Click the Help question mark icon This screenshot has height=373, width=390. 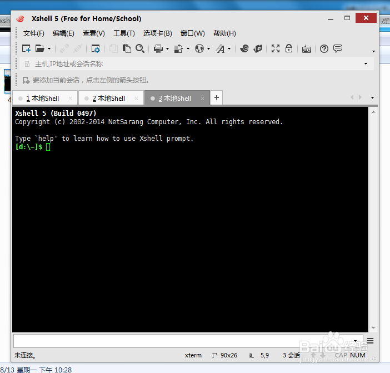pyautogui.click(x=324, y=48)
